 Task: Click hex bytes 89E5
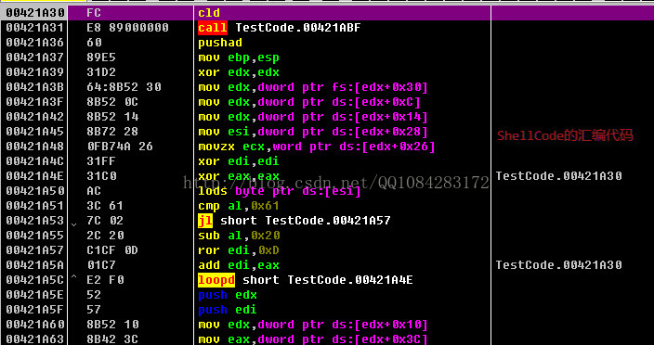[x=101, y=57]
